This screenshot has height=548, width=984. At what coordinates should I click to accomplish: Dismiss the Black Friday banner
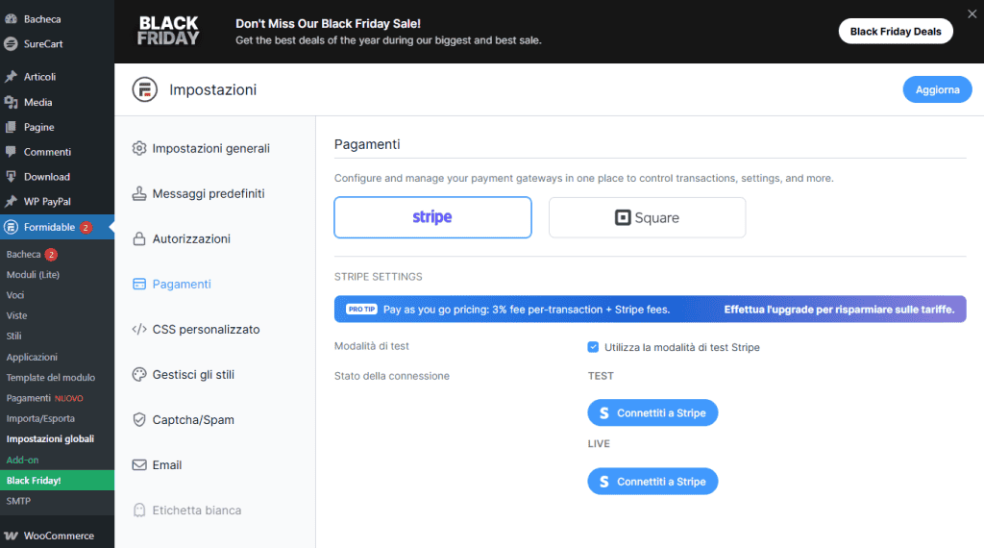(971, 13)
